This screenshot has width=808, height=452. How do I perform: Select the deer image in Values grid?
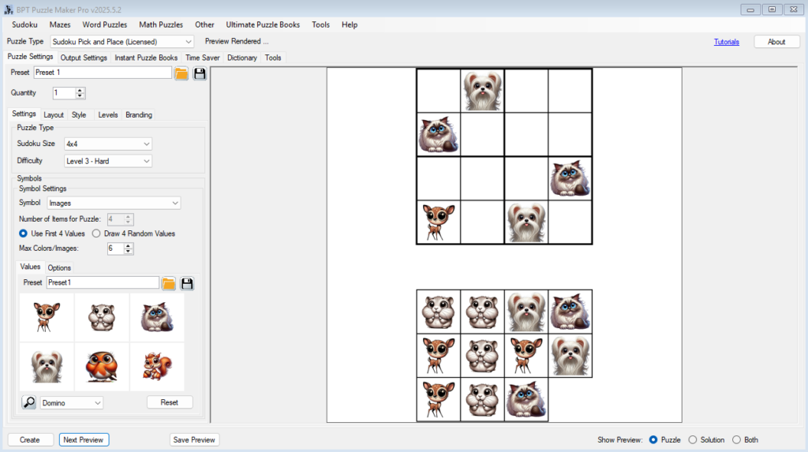[47, 317]
